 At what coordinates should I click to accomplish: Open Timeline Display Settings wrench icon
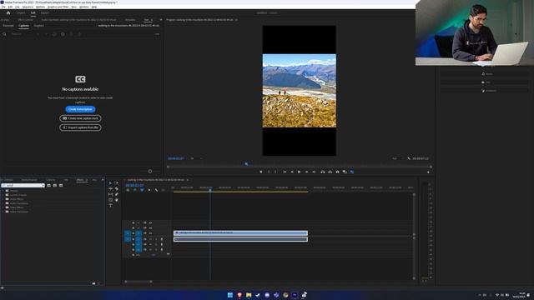[156, 190]
